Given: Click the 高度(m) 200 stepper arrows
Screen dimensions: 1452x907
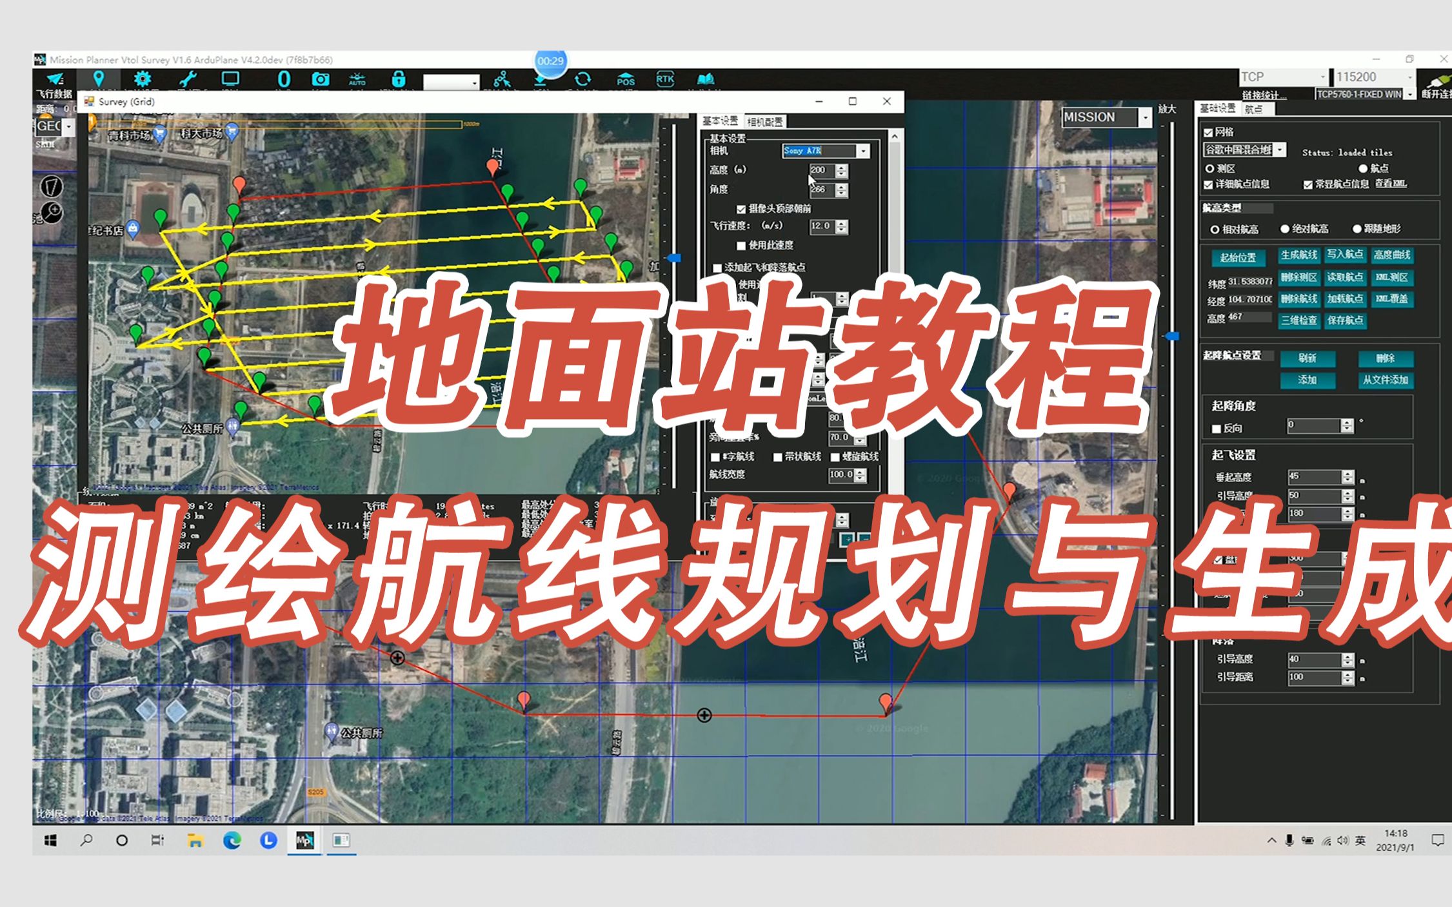Looking at the screenshot, I should [x=842, y=171].
